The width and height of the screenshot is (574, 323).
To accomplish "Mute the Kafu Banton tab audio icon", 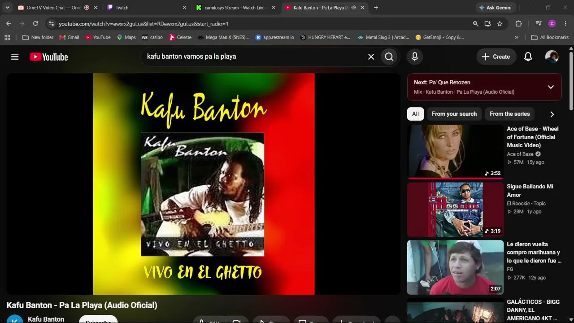I will tap(353, 8).
